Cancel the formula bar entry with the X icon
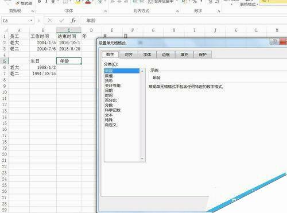 pyautogui.click(x=50, y=21)
